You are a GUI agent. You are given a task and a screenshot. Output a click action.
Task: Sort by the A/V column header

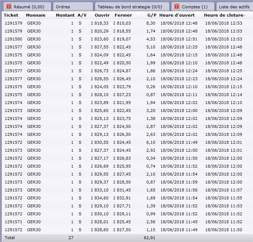tap(82, 15)
